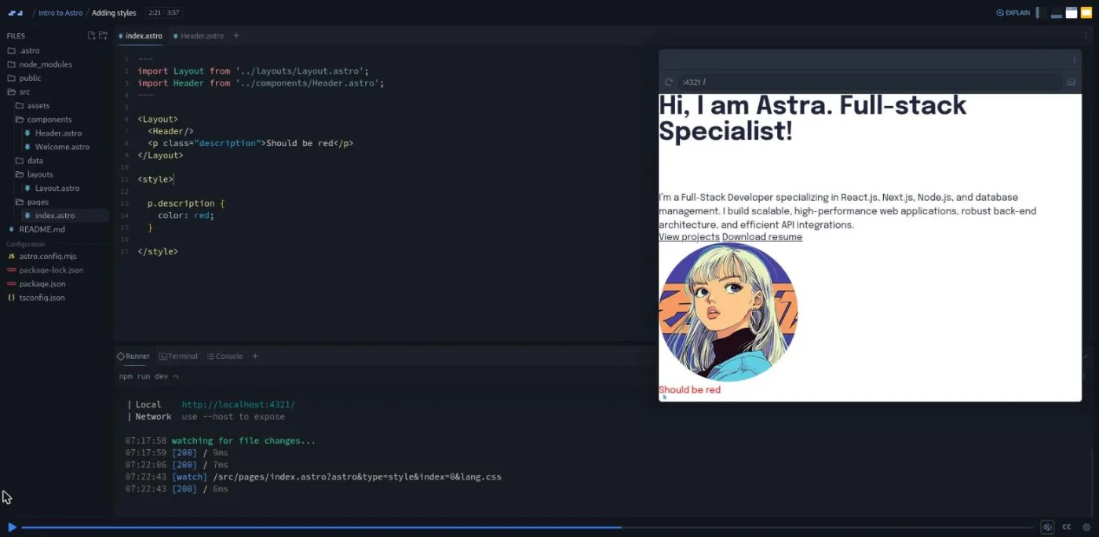Screen dimensions: 1099x537
Task: Open the Console panel tab
Action: pyautogui.click(x=225, y=356)
